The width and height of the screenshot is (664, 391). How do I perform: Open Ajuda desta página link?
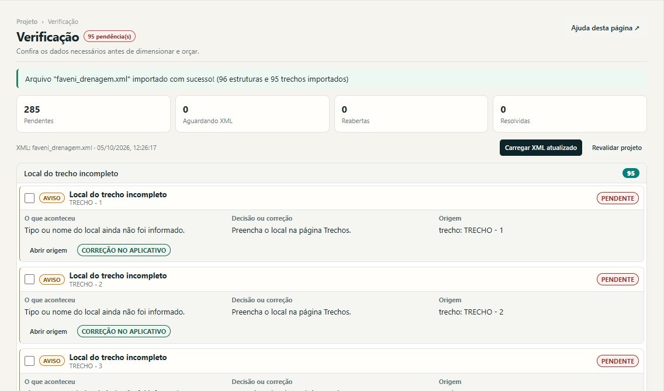point(605,28)
